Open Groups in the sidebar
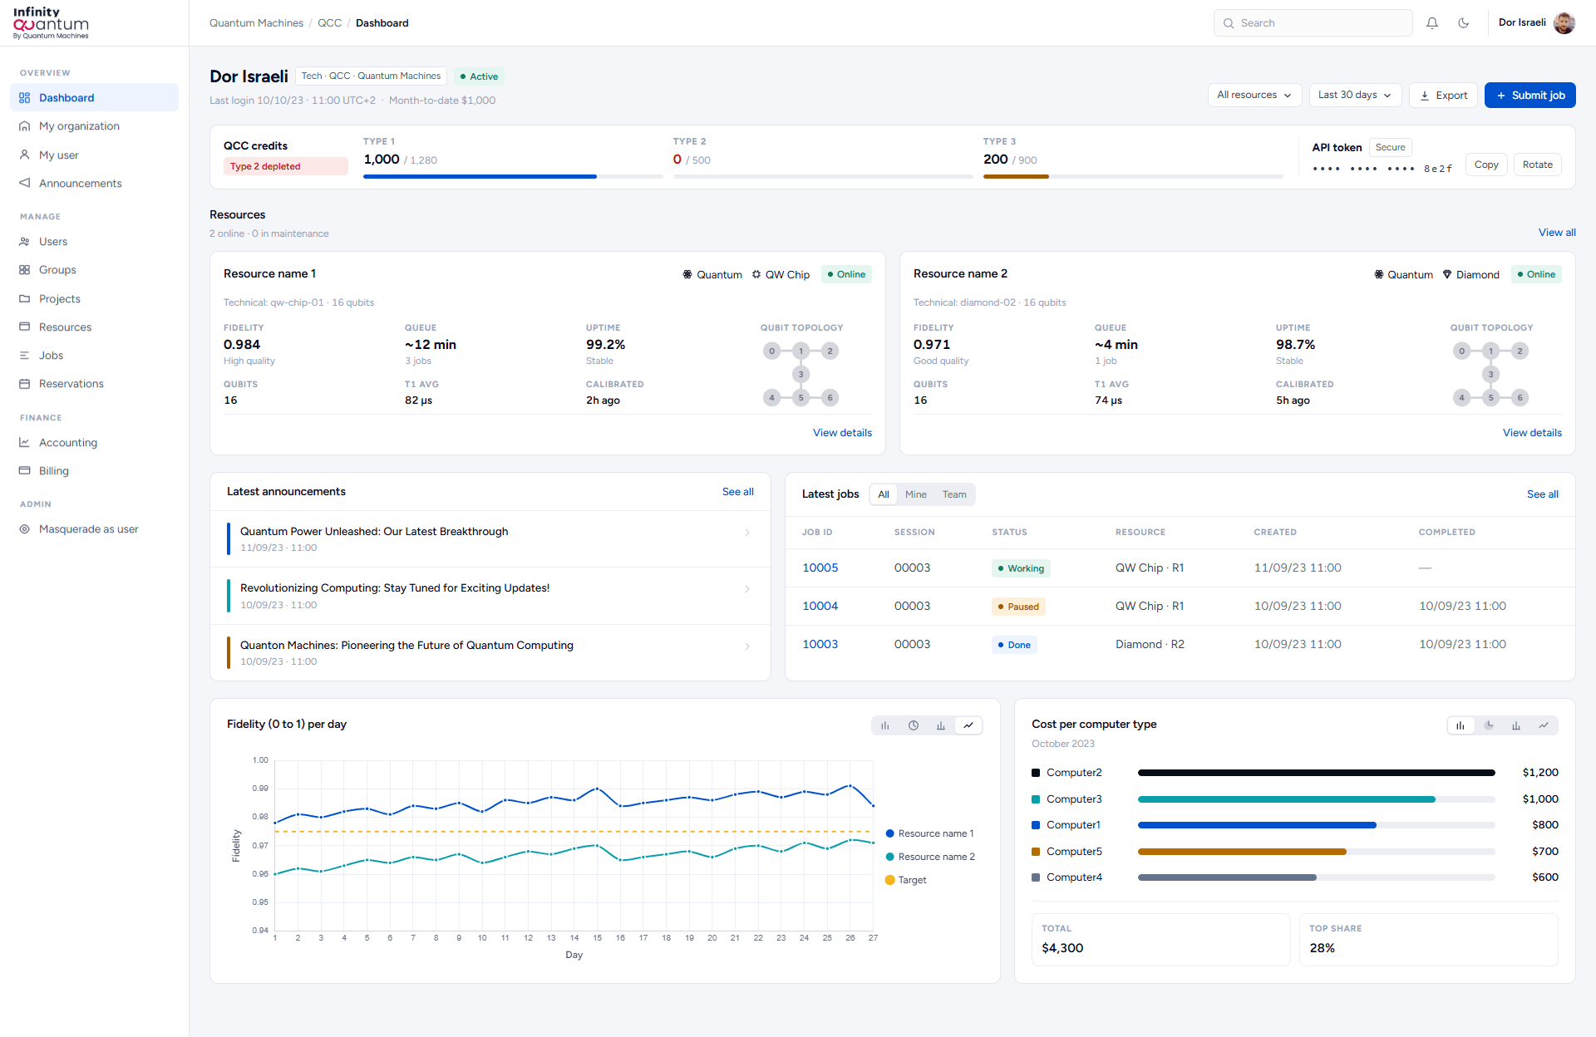 (94, 270)
